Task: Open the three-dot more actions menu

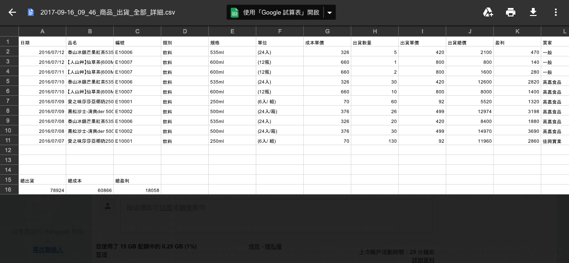Action: (556, 13)
